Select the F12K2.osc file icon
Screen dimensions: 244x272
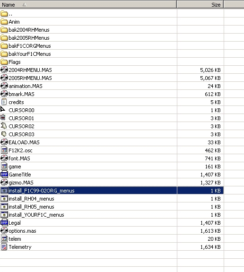click(4, 150)
